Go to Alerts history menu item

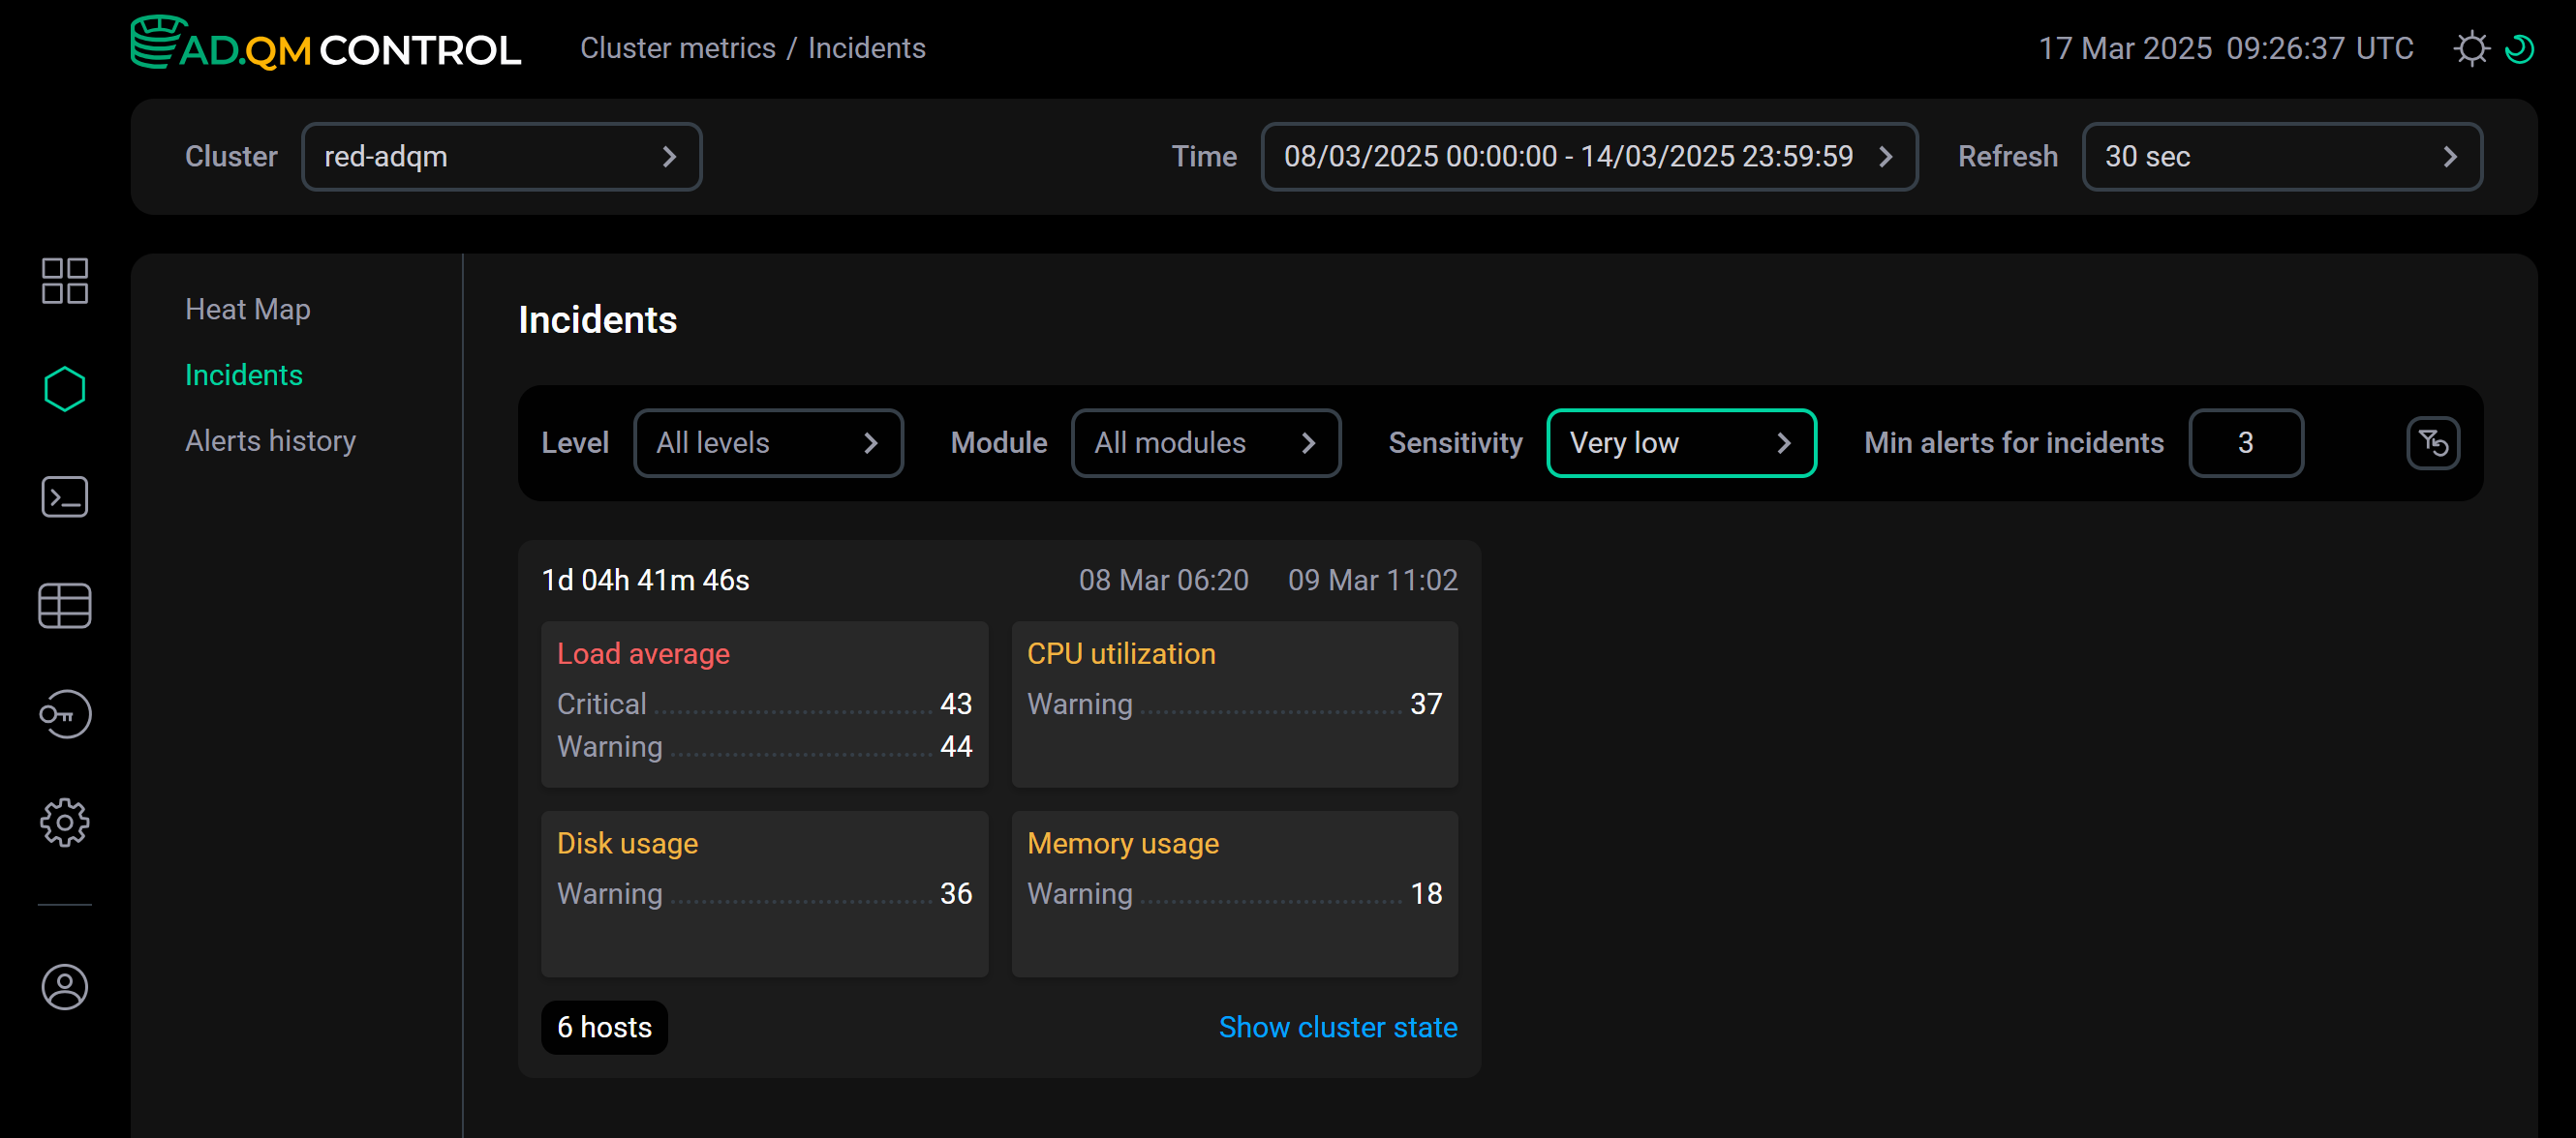pos(270,440)
